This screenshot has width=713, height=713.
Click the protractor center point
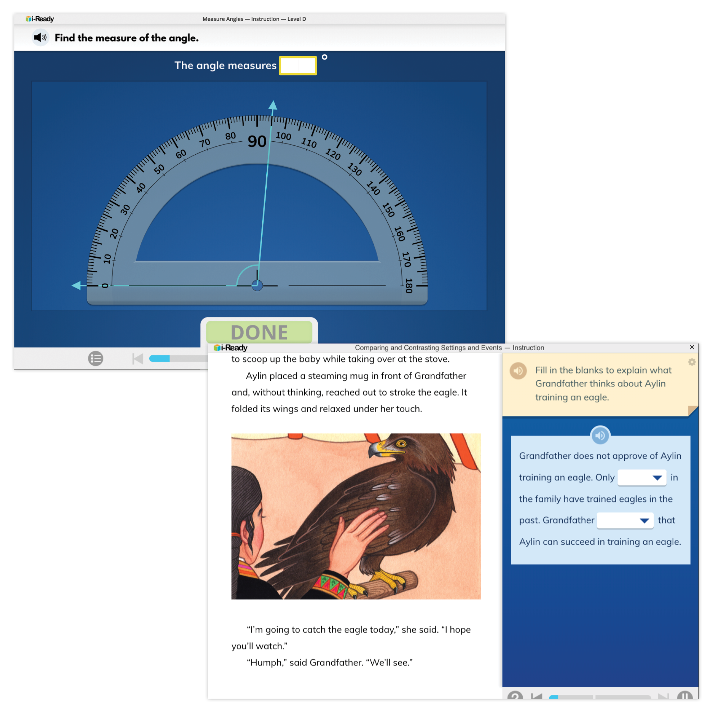point(257,285)
